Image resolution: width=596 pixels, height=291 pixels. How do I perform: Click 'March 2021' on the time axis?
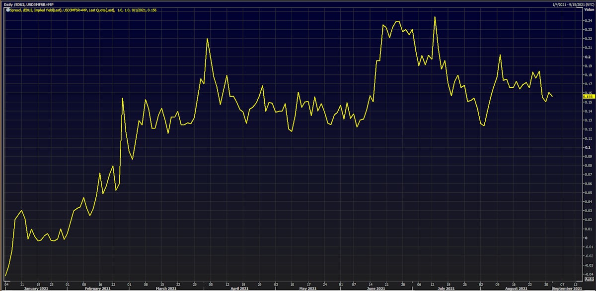click(x=166, y=288)
